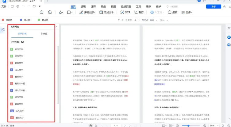
Task: Go to 下一处更改
Action: [141, 20]
